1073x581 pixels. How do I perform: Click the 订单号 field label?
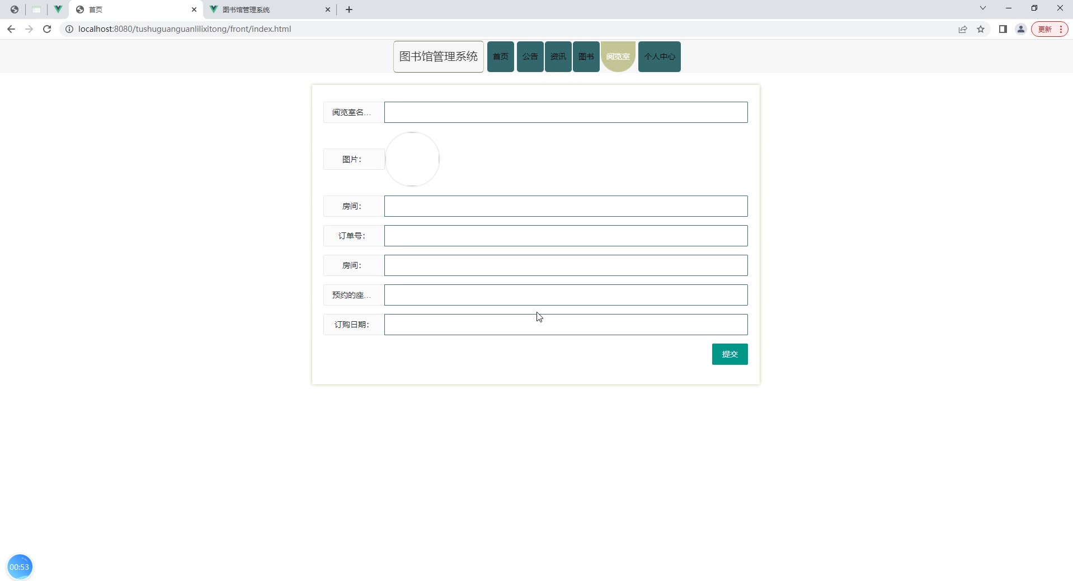point(354,236)
